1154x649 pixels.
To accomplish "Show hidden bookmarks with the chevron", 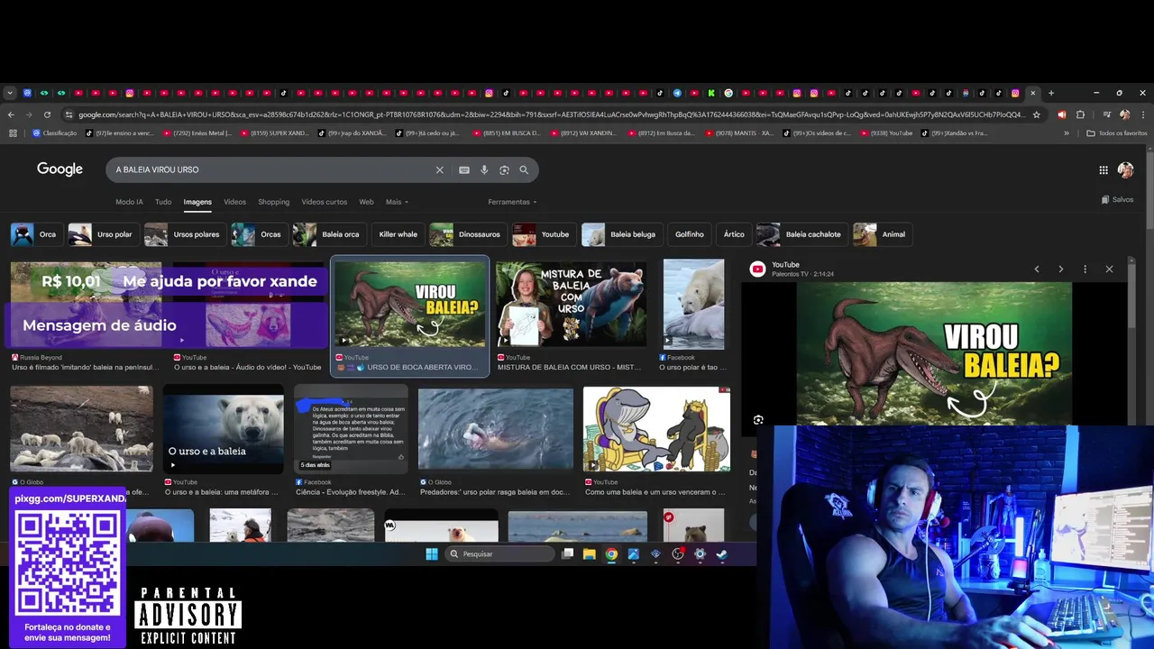I will click(x=1067, y=133).
